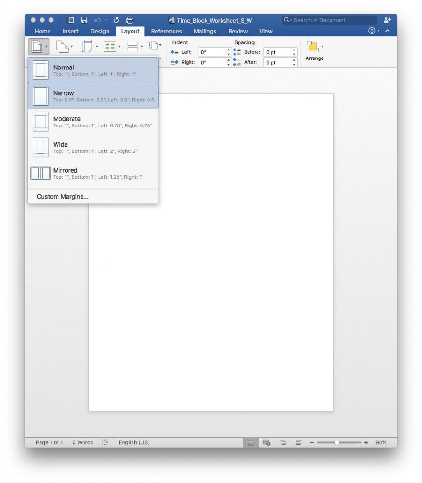Click the spelling check icon in status bar
This screenshot has height=483, width=422.
105,442
